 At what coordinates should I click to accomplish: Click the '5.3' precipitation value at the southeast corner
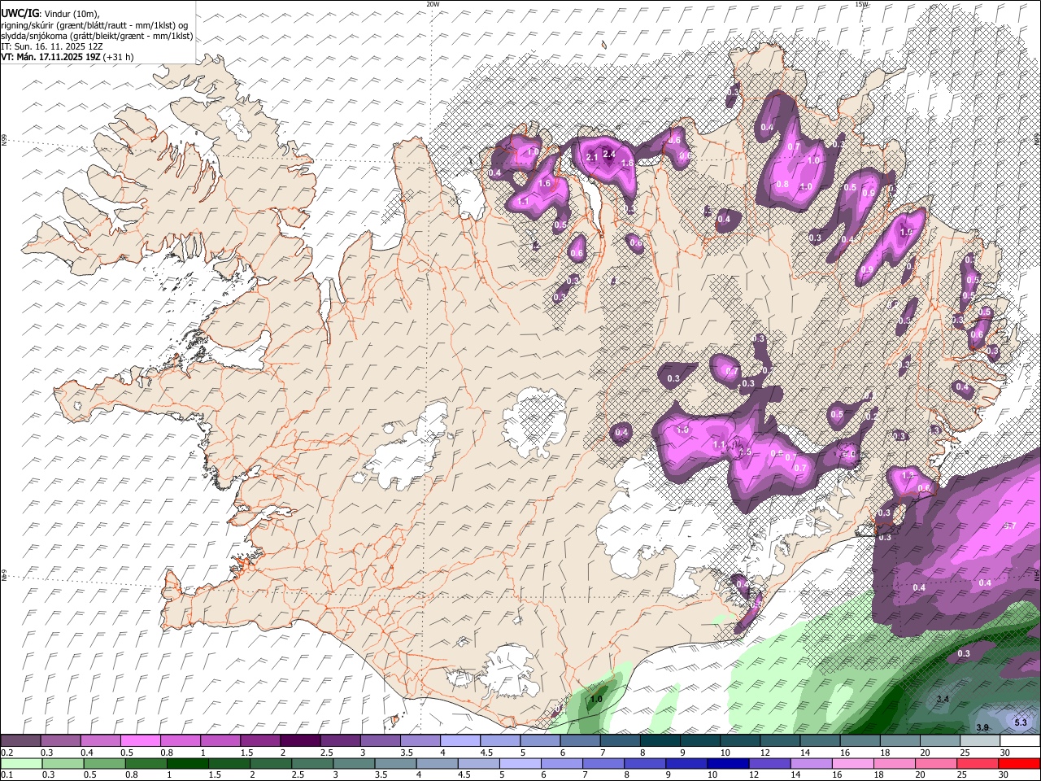point(1021,722)
